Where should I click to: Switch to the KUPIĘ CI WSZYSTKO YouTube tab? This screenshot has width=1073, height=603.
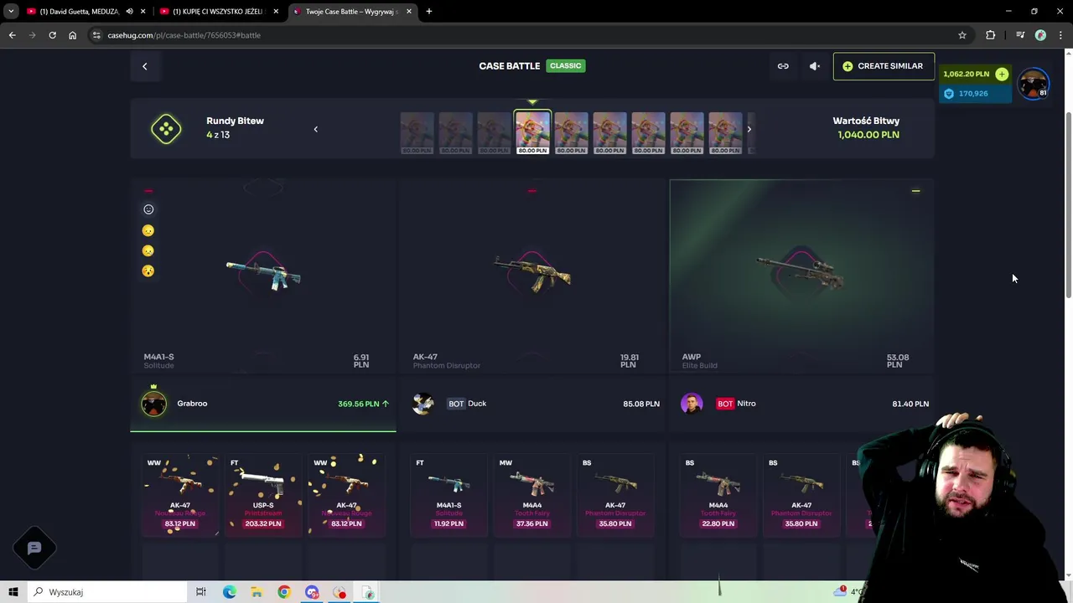click(217, 12)
